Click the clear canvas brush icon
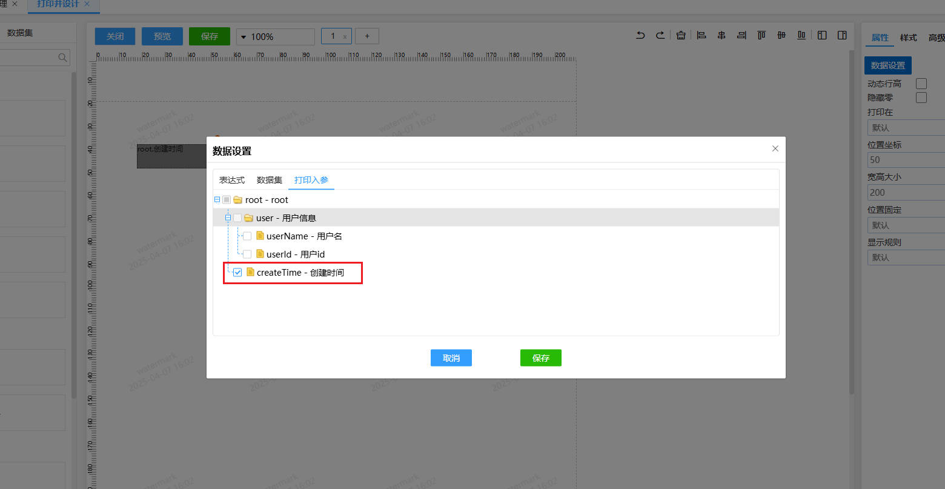The height and width of the screenshot is (489, 945). (681, 36)
